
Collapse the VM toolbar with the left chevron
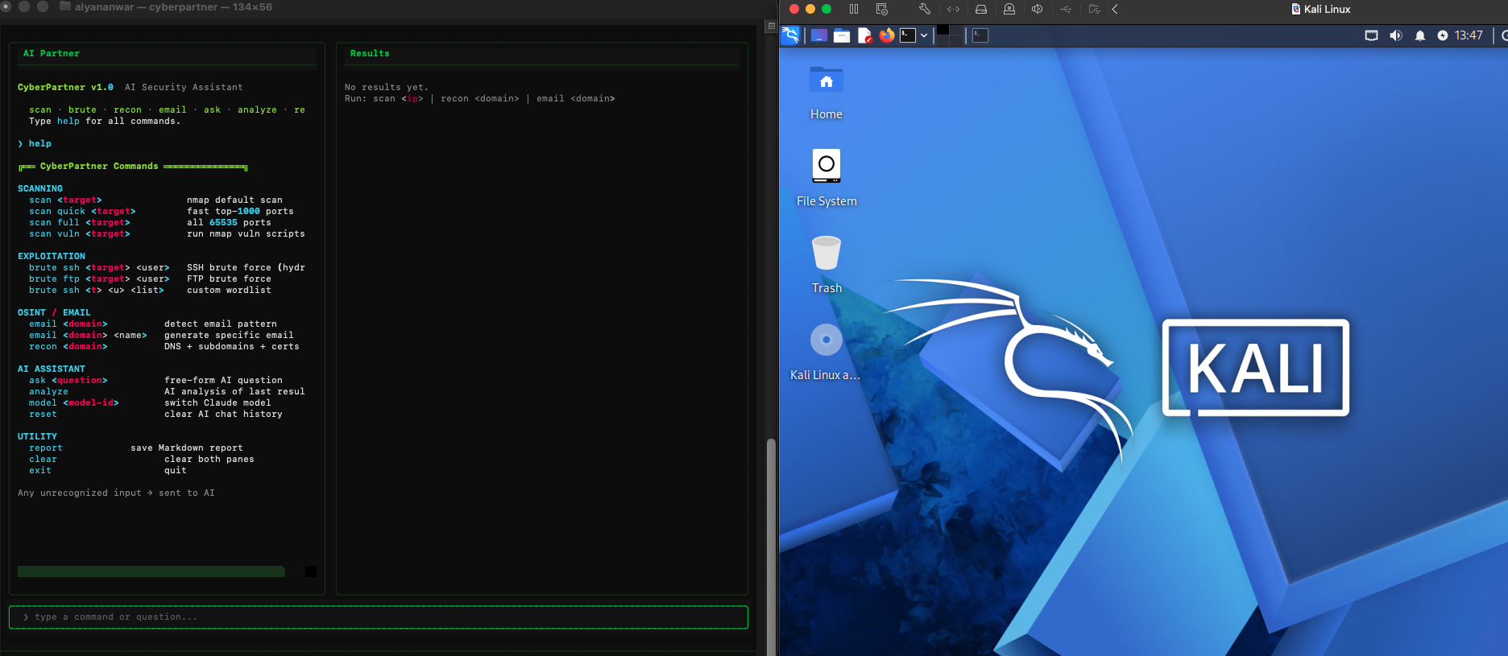coord(1115,10)
